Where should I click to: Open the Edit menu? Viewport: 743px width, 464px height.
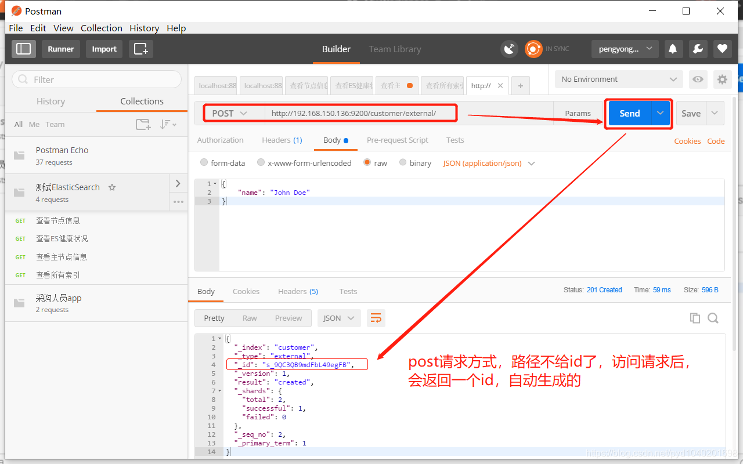[38, 28]
